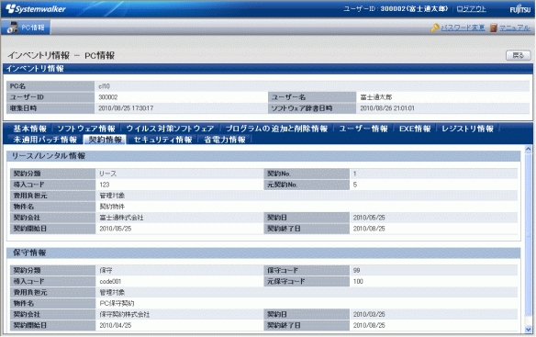Click the user ID text in header
The width and height of the screenshot is (536, 337).
396,9
